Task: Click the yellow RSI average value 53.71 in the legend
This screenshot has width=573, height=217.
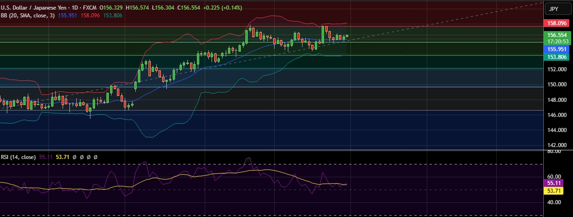Action: click(x=62, y=157)
